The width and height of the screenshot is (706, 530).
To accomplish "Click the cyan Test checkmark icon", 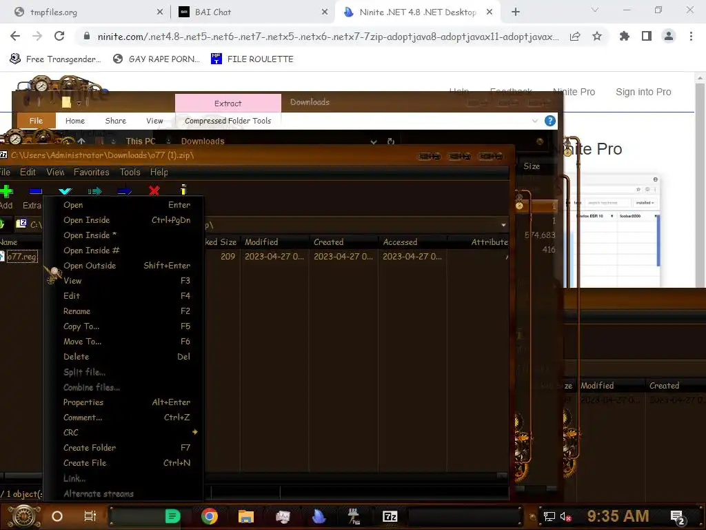I will click(65, 191).
